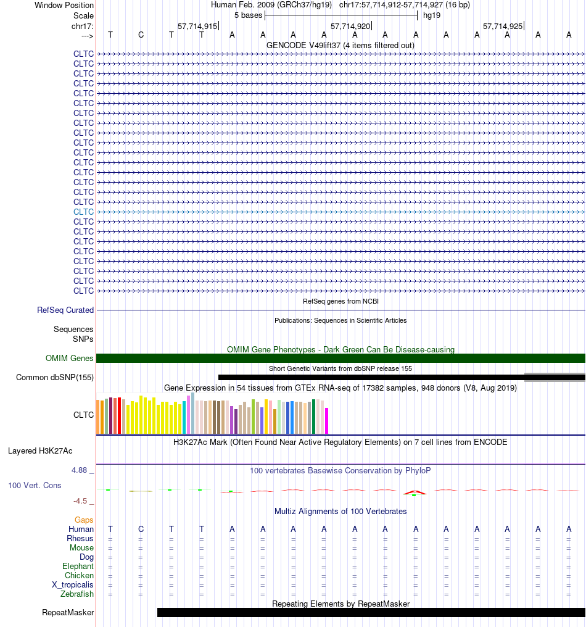586x627 pixels.
Task: Open 100 vertebrates Basewise Conservation by PhyloP title
Action: point(340,471)
